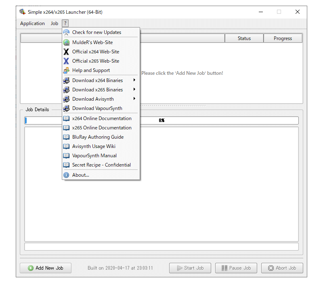Expand the Download x265 Binaries submenu arrow
The image size is (323, 283).
(x=134, y=89)
